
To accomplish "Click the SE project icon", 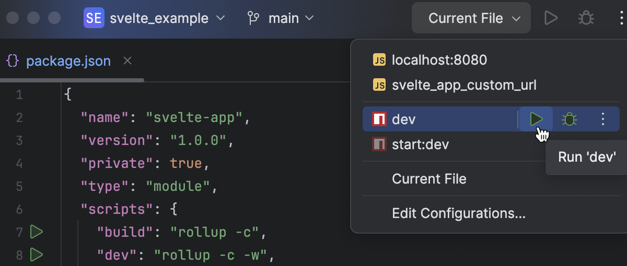I will [94, 19].
